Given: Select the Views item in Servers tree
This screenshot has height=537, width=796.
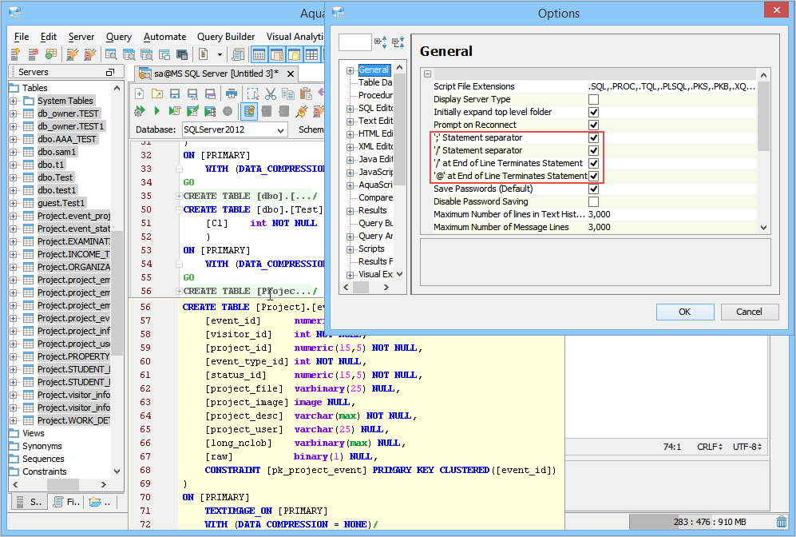Looking at the screenshot, I should point(33,433).
